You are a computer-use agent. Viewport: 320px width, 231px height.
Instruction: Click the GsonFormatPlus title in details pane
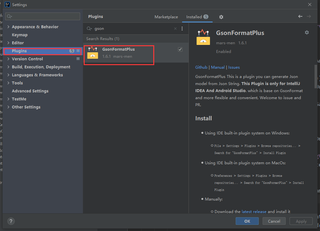[240, 33]
